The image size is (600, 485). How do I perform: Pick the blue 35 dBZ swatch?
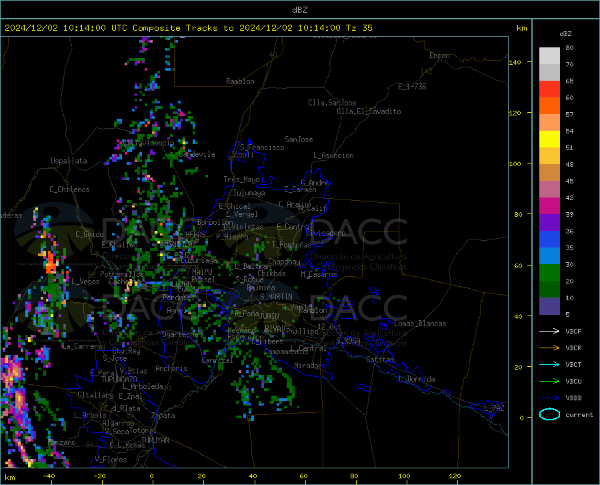coord(549,239)
